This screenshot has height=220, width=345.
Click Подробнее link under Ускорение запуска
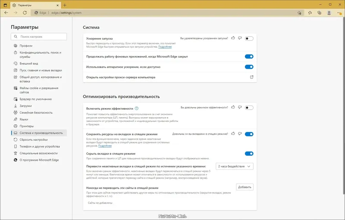(x=165, y=47)
